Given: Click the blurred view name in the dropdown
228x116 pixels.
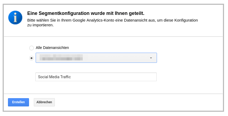Looking at the screenshot, I should coord(61,57).
